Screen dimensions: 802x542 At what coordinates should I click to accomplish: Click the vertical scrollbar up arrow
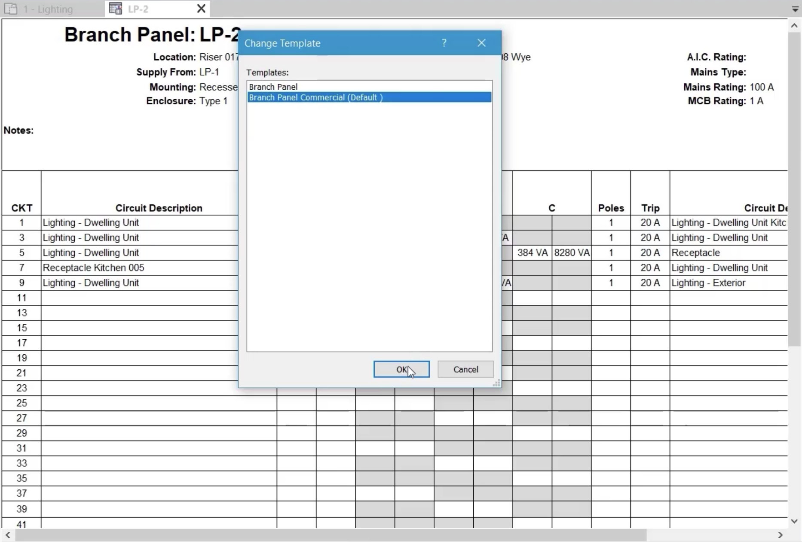pos(794,25)
